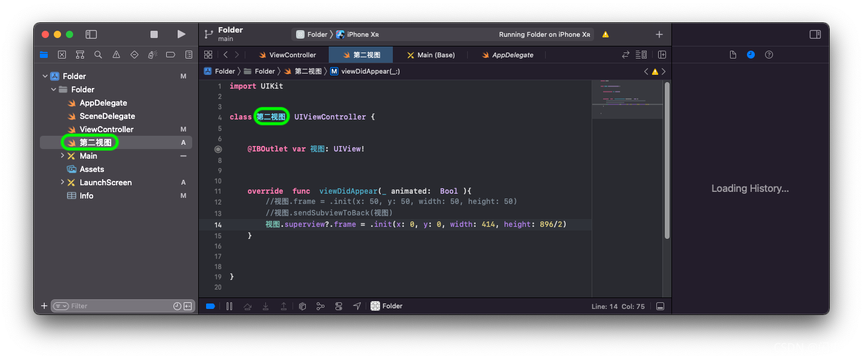
Task: Open the Debug navigator spray icon
Action: point(152,55)
